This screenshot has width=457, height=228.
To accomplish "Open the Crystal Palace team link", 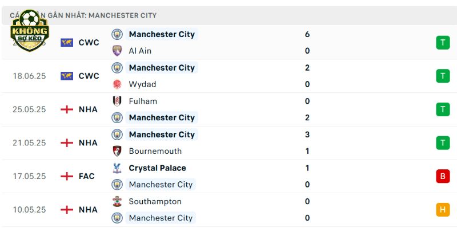I will pyautogui.click(x=158, y=168).
